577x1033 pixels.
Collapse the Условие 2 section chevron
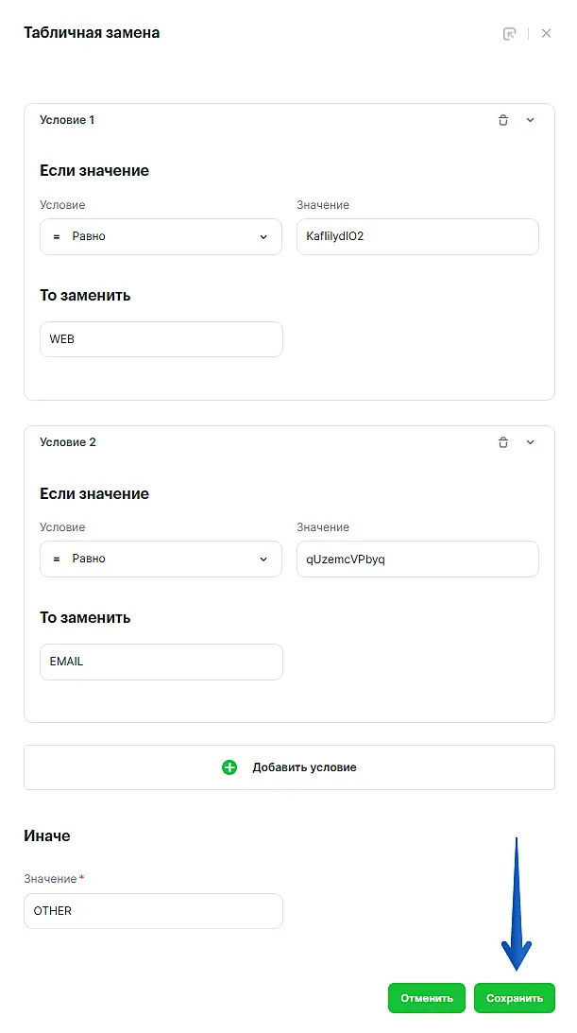coord(530,442)
